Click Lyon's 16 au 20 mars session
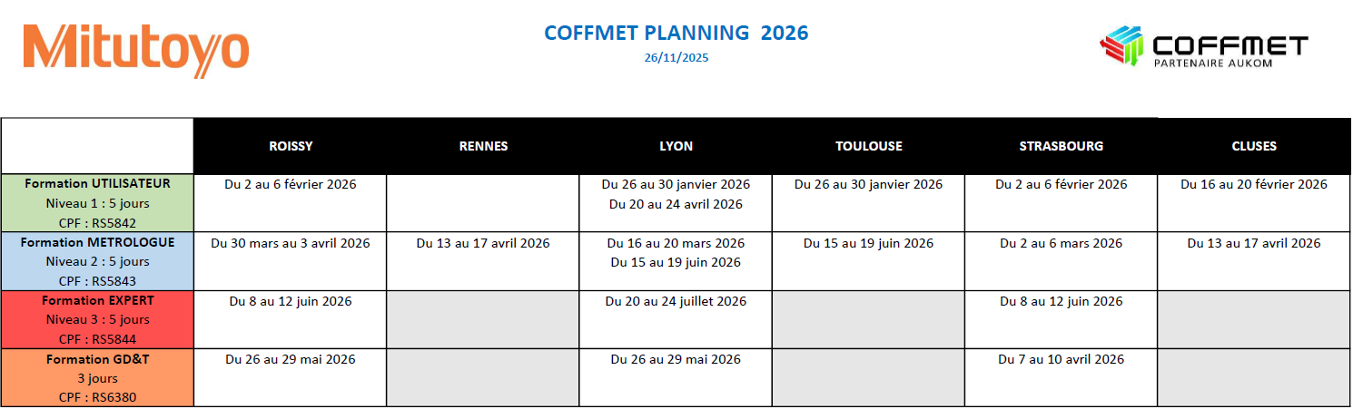 click(x=676, y=243)
